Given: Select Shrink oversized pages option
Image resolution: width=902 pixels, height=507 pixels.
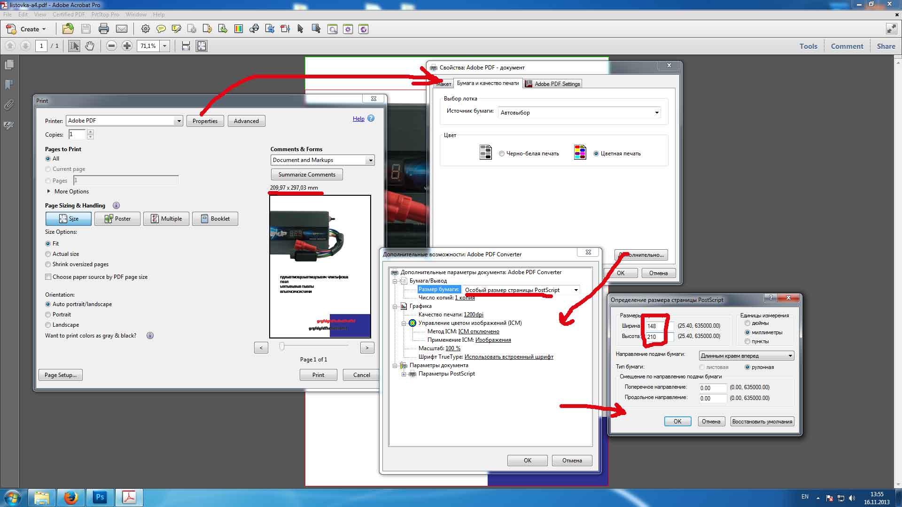Looking at the screenshot, I should [48, 264].
